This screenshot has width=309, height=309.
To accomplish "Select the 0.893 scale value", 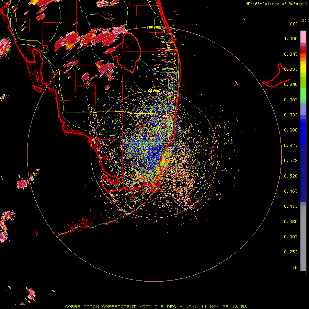I will click(x=291, y=69).
